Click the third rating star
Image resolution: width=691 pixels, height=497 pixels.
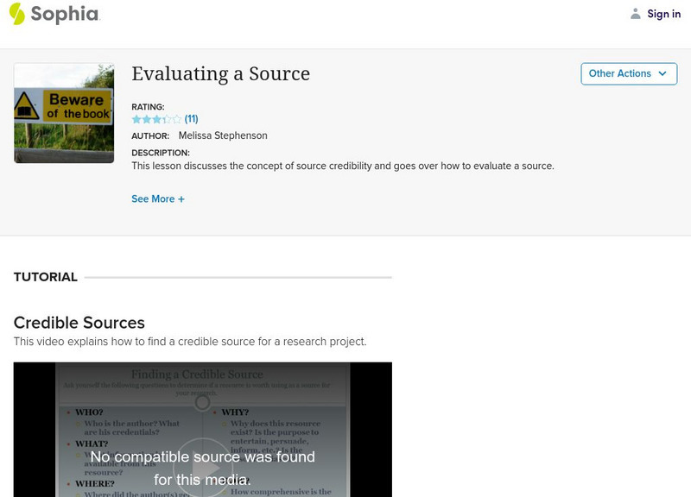(x=156, y=119)
